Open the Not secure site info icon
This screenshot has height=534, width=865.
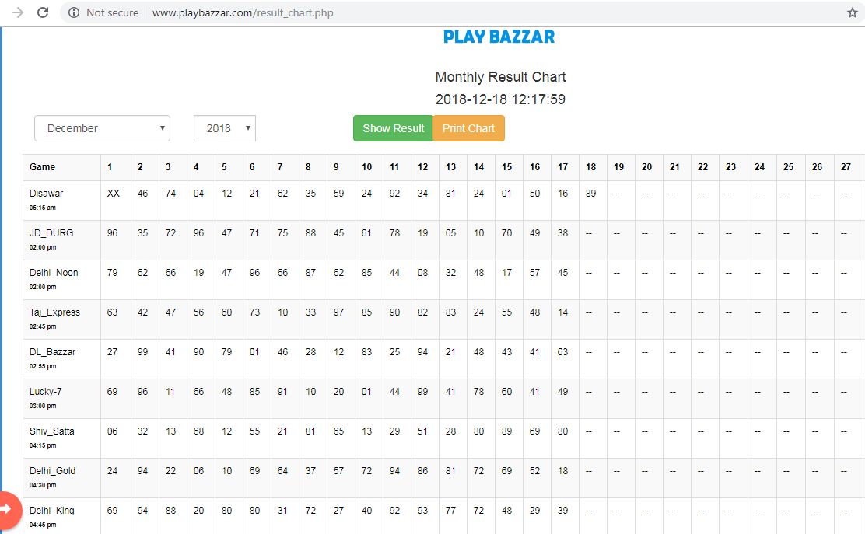tap(73, 12)
